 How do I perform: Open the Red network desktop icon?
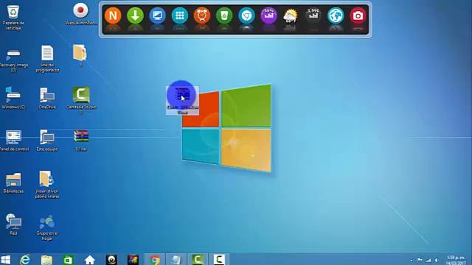(13, 224)
